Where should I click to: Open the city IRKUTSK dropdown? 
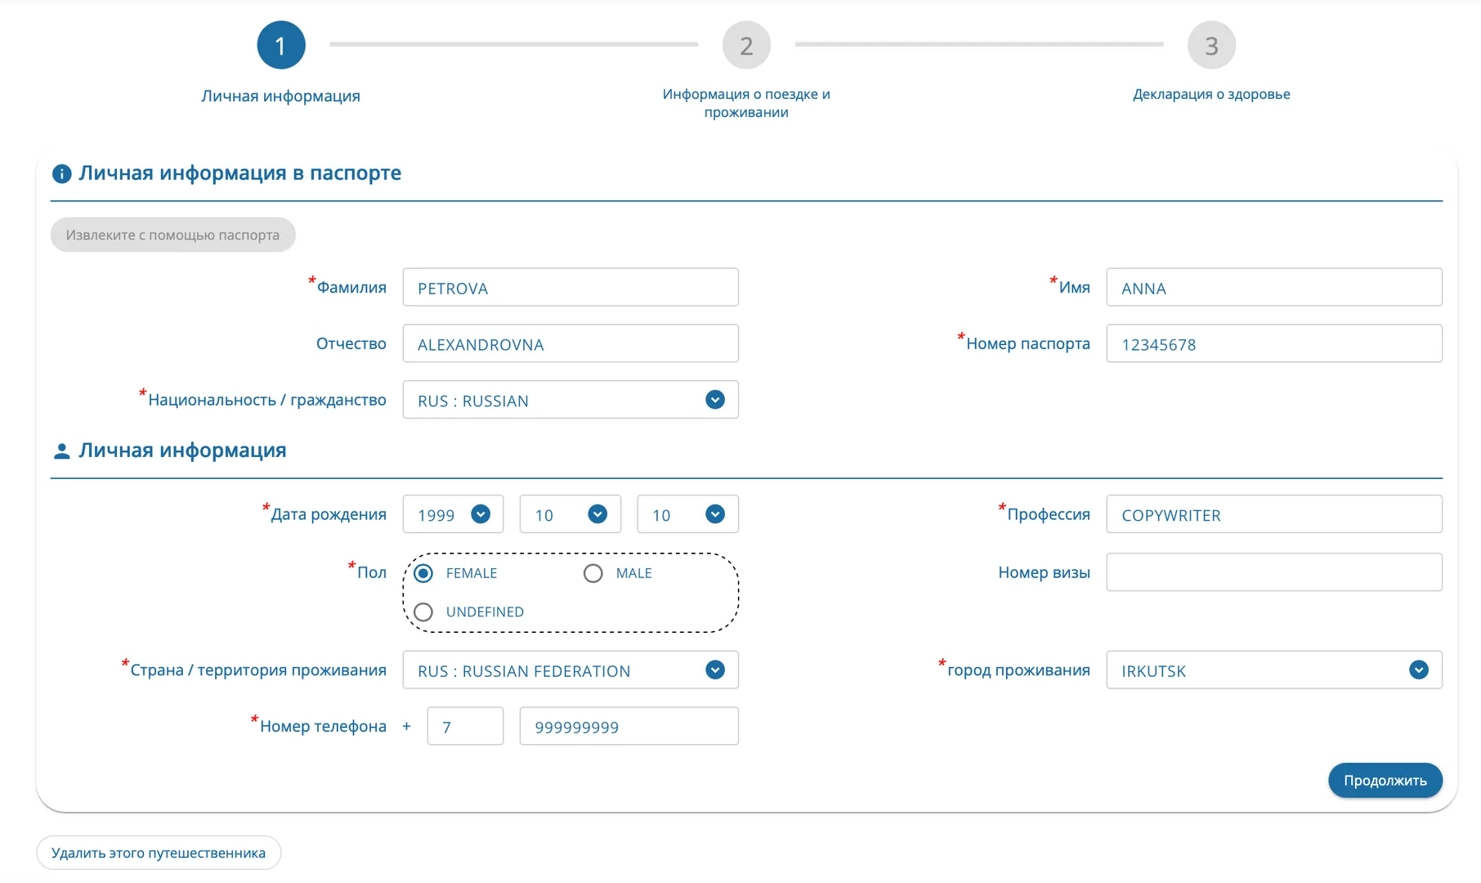pos(1274,670)
